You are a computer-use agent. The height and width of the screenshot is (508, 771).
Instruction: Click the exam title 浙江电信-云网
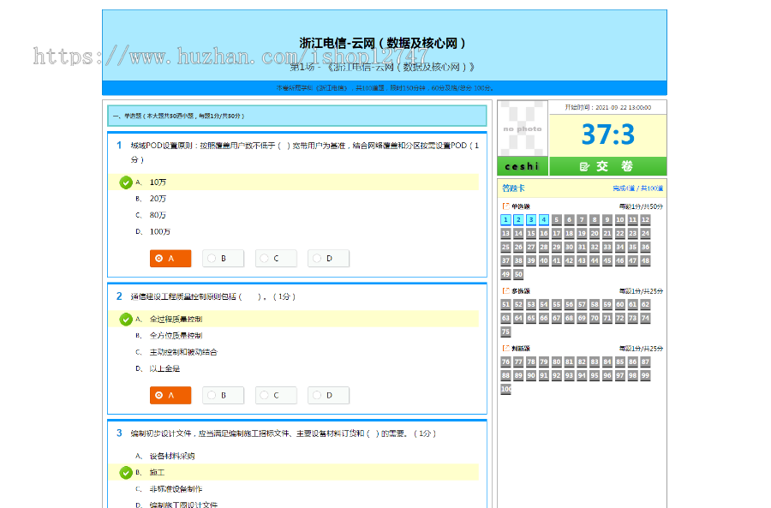[384, 44]
